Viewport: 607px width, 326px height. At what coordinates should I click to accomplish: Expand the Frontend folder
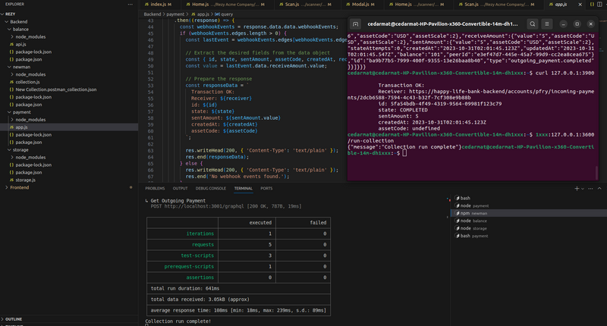tap(69, 187)
